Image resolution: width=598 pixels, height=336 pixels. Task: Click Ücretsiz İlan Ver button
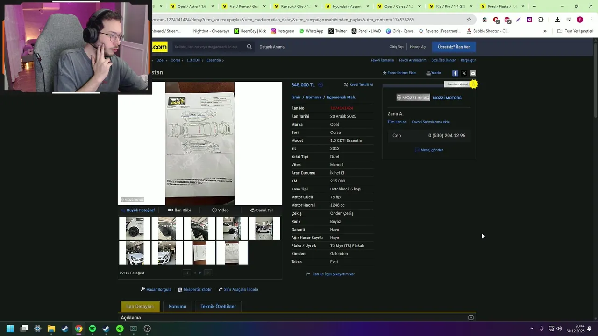[x=454, y=47]
